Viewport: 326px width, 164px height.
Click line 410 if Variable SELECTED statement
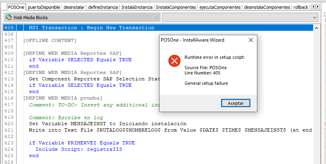click(80, 60)
